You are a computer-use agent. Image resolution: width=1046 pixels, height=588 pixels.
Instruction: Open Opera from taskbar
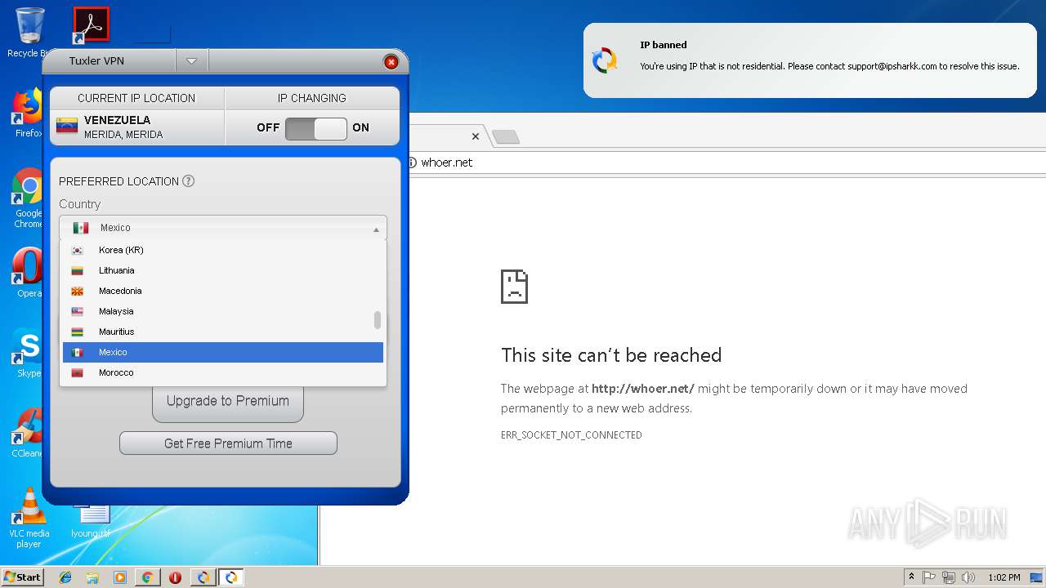coord(175,577)
